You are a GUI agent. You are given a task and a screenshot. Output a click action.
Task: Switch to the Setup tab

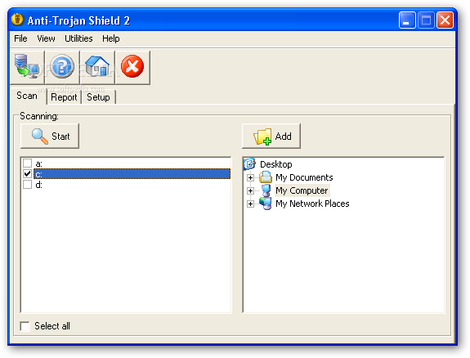(98, 97)
